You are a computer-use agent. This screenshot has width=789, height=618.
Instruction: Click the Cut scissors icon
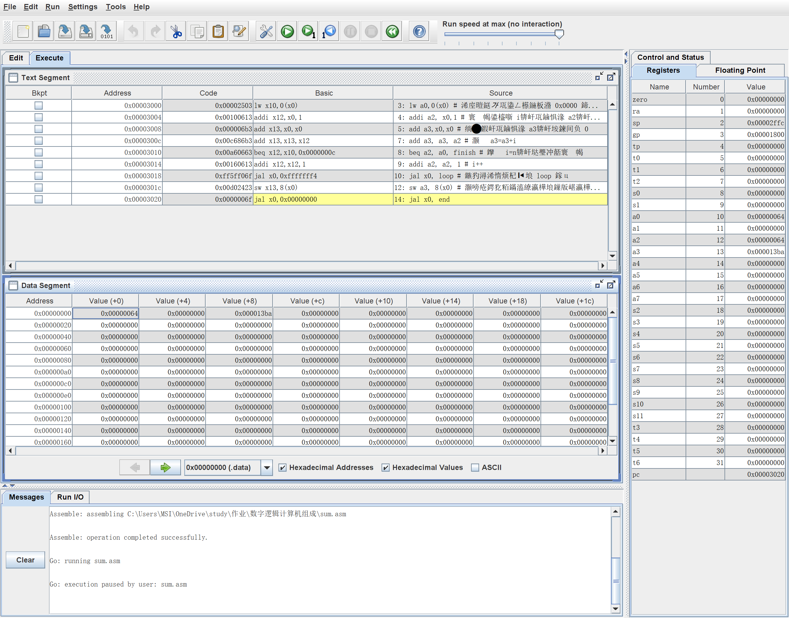176,31
